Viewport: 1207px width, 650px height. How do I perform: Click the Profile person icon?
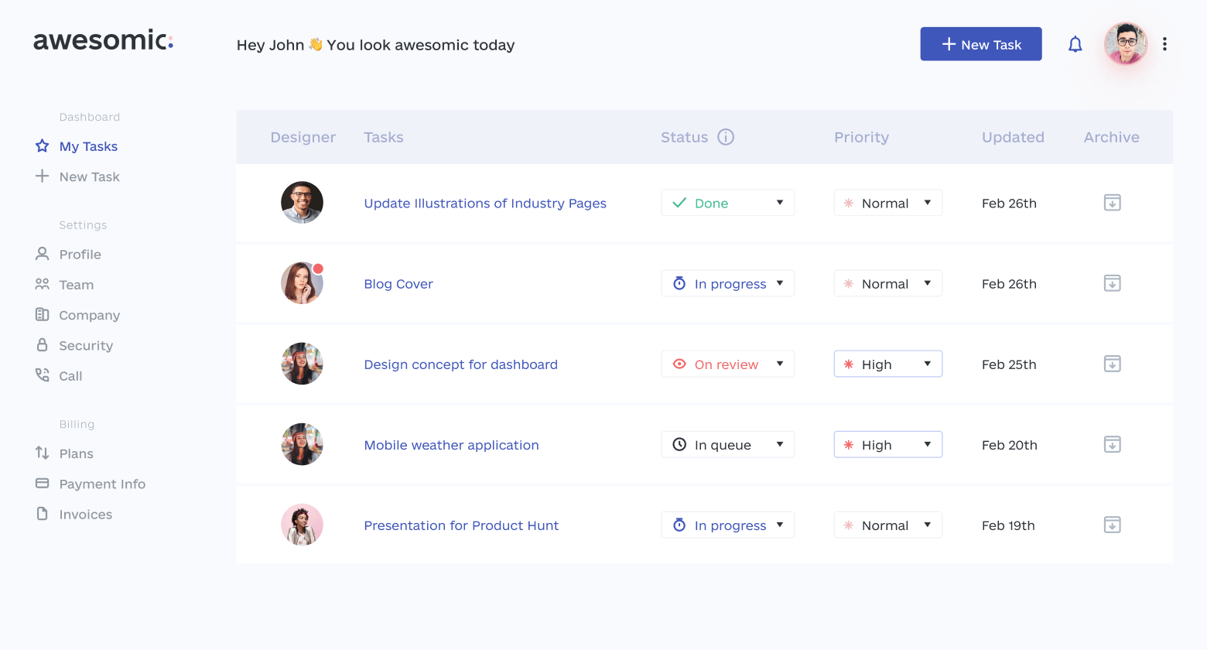(43, 253)
